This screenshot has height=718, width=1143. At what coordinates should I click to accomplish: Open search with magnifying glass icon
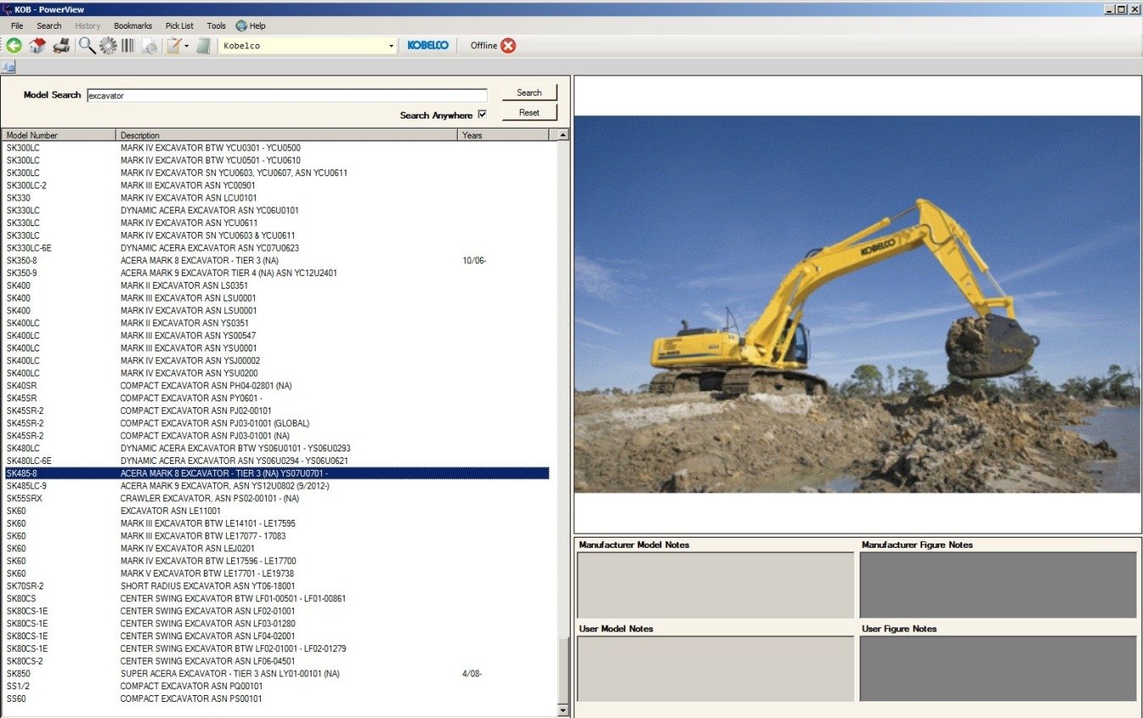[87, 46]
